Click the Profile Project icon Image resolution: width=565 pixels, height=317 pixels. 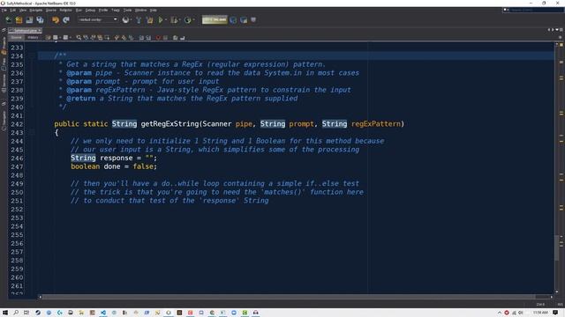click(x=187, y=20)
